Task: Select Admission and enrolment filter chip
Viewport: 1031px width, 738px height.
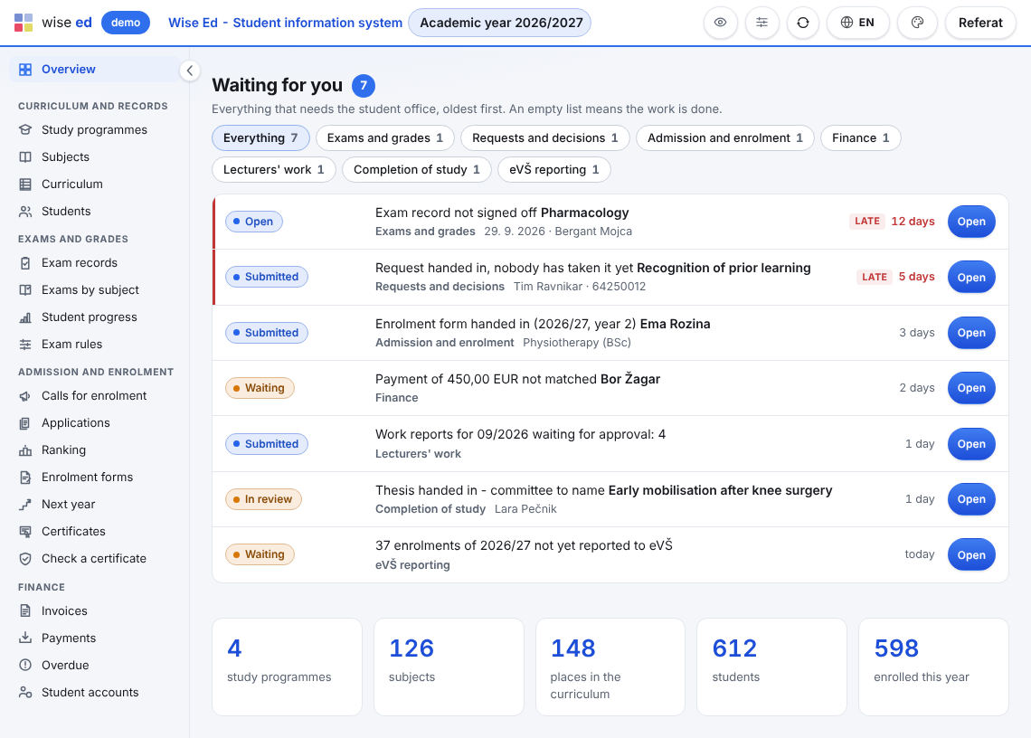Action: [x=724, y=138]
